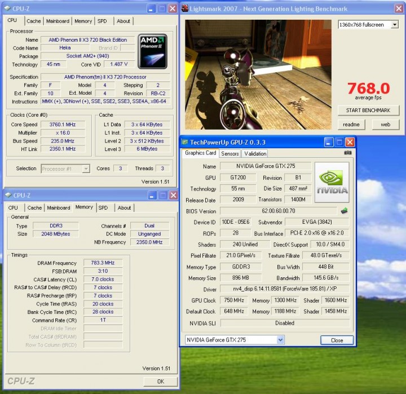Screen dimensions: 406x394
Task: Click the CAS# Latency 7.0 clocks value
Action: [103, 280]
